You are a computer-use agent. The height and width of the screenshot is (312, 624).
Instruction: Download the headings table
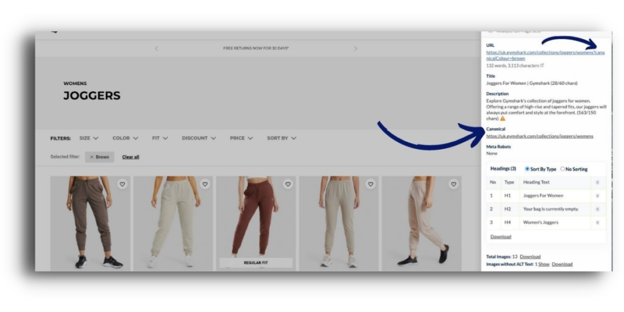(x=501, y=237)
